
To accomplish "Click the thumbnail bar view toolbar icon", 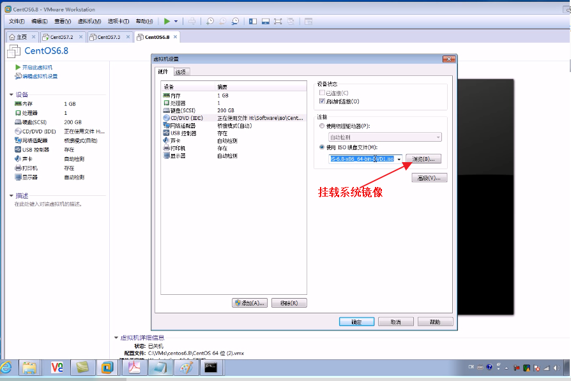I will point(266,22).
